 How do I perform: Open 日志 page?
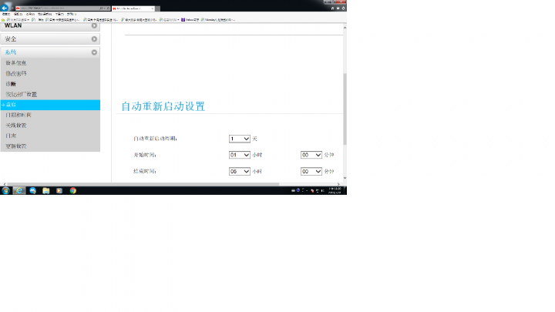click(11, 136)
